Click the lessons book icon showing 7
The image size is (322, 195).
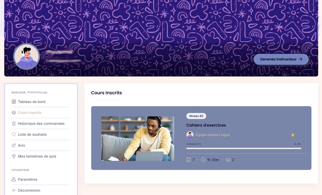(x=188, y=160)
